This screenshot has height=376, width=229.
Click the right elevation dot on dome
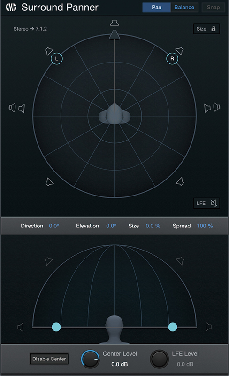[x=173, y=327]
